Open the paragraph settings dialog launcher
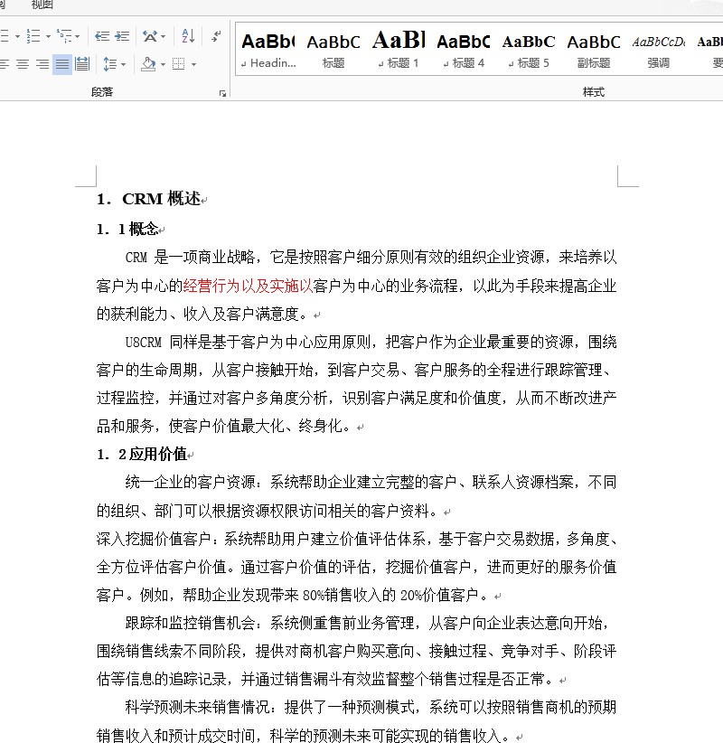Image resolution: width=723 pixels, height=743 pixels. point(222,93)
